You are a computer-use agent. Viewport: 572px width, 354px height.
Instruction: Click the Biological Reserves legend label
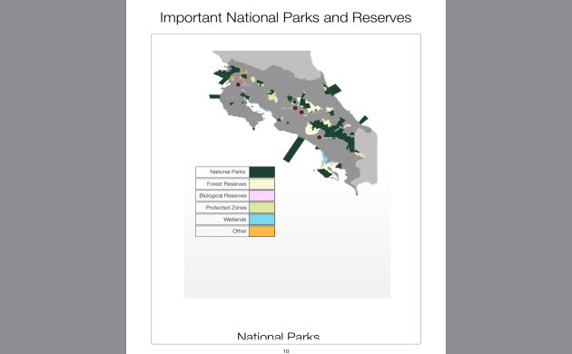[222, 196]
